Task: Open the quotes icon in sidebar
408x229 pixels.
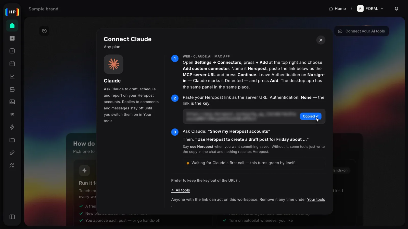Action: (x=12, y=114)
